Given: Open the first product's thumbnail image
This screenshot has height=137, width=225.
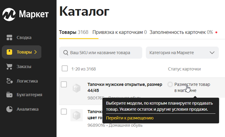Looking at the screenshot, I should pos(77,88).
